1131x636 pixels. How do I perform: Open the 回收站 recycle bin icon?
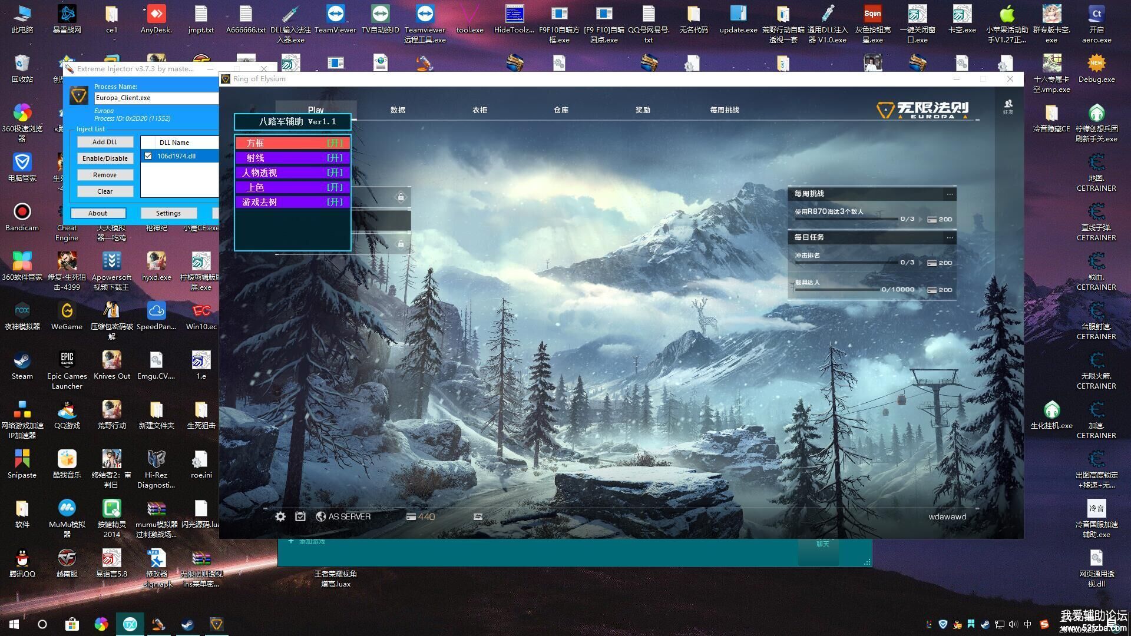point(22,68)
